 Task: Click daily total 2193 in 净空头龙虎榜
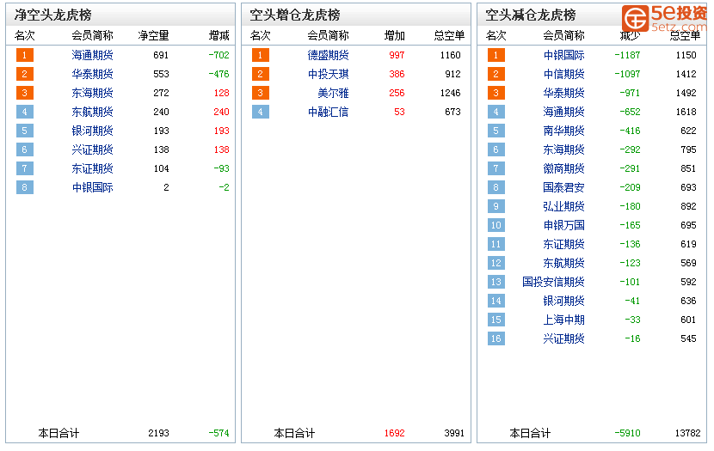158,433
